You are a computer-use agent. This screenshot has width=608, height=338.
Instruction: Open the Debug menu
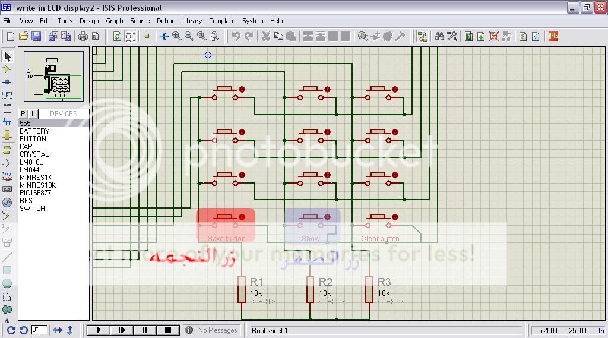pos(166,21)
